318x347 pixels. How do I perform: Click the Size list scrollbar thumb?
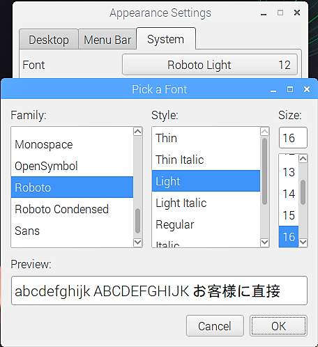(303, 192)
